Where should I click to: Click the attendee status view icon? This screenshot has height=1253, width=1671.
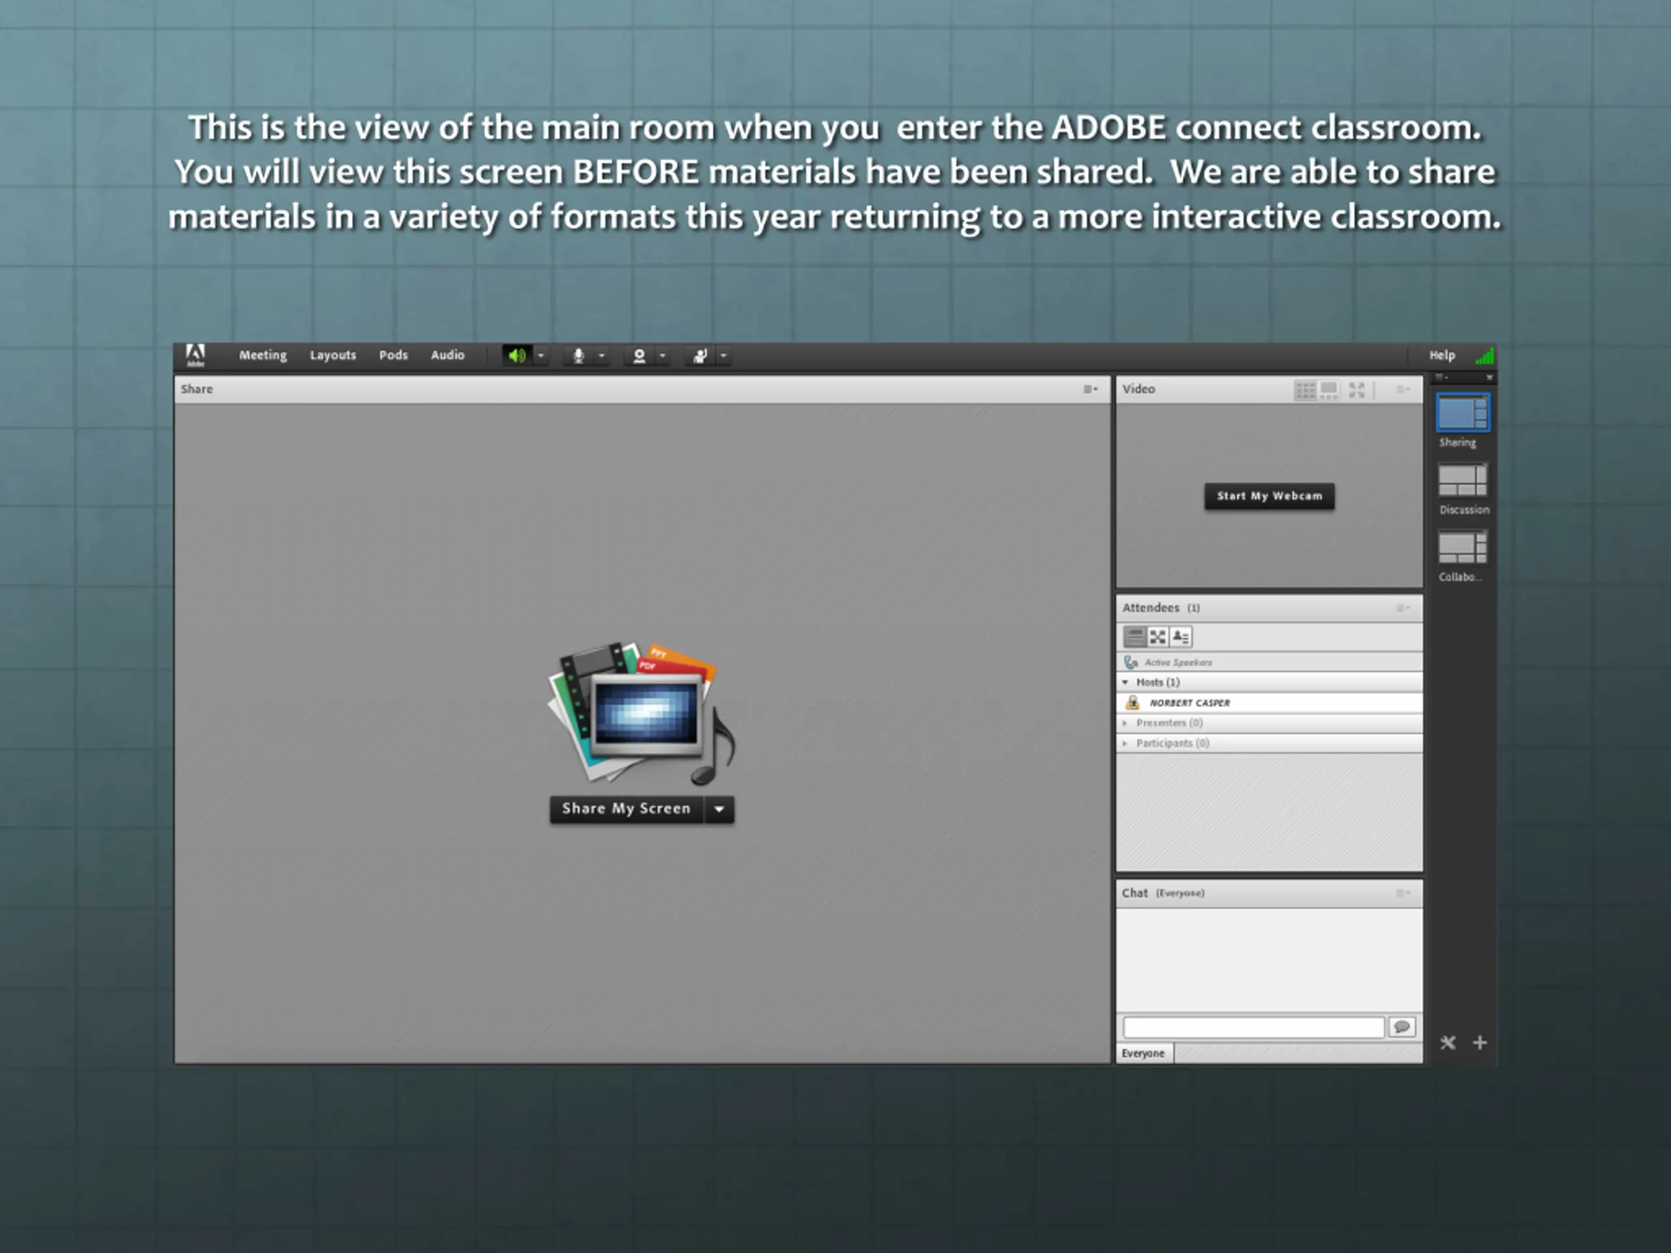tap(1181, 638)
